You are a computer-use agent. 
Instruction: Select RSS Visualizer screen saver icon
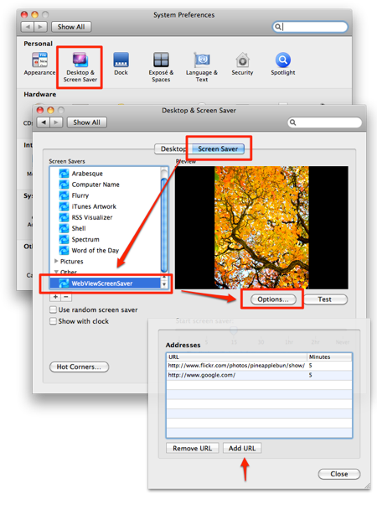click(x=64, y=217)
